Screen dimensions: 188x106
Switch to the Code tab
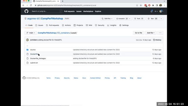tap(29, 25)
